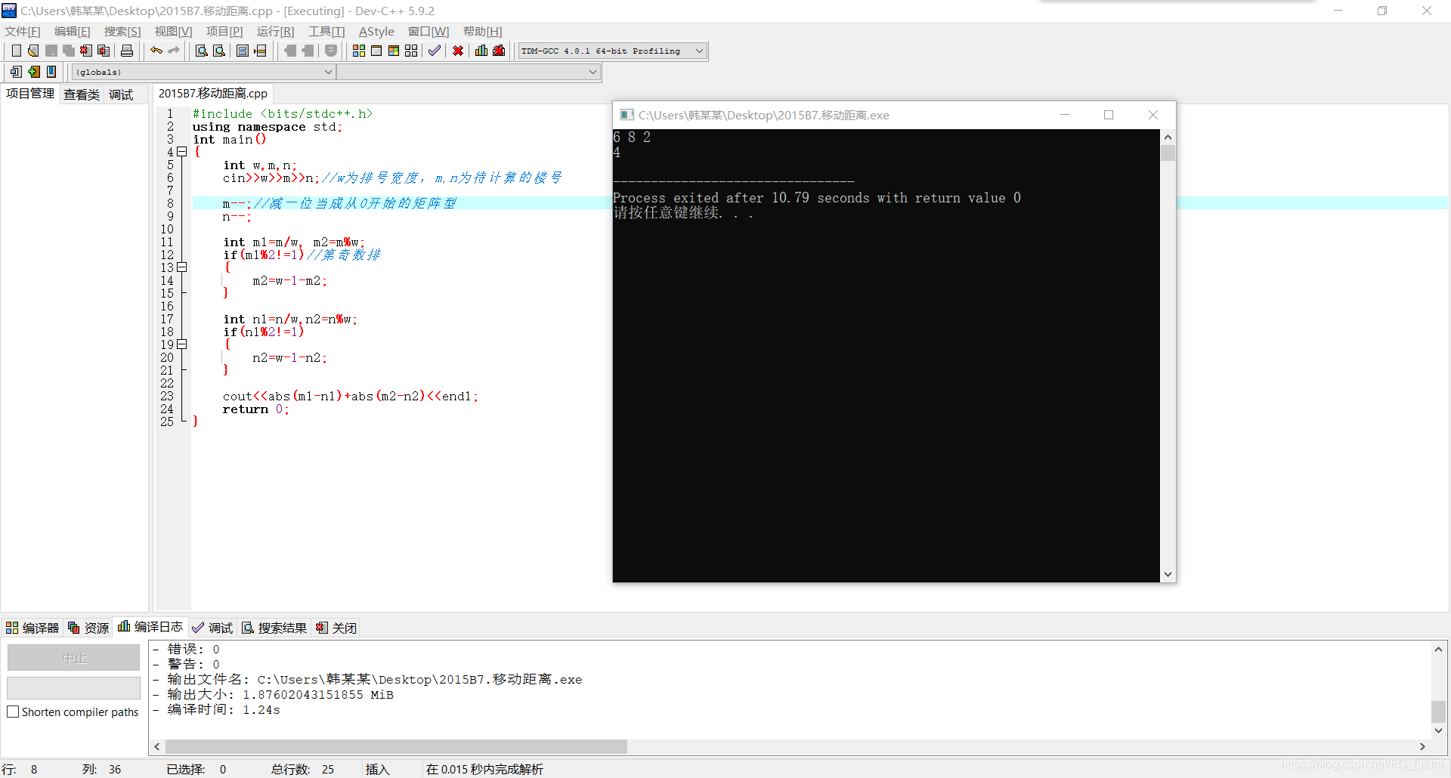This screenshot has width=1451, height=778.
Task: Switch to the 调试 side panel tab
Action: point(121,94)
